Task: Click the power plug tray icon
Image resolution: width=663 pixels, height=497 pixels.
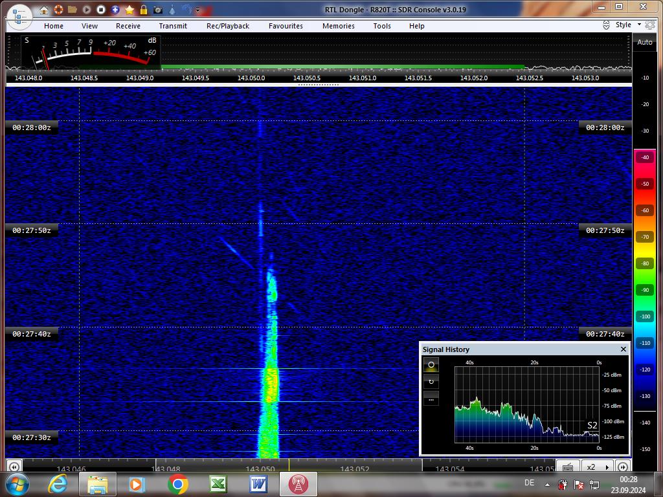Action: pyautogui.click(x=563, y=484)
